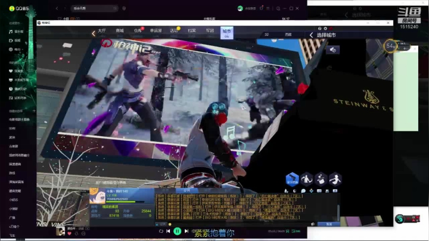Download the current song
429x241 pixels.
[x=76, y=234]
